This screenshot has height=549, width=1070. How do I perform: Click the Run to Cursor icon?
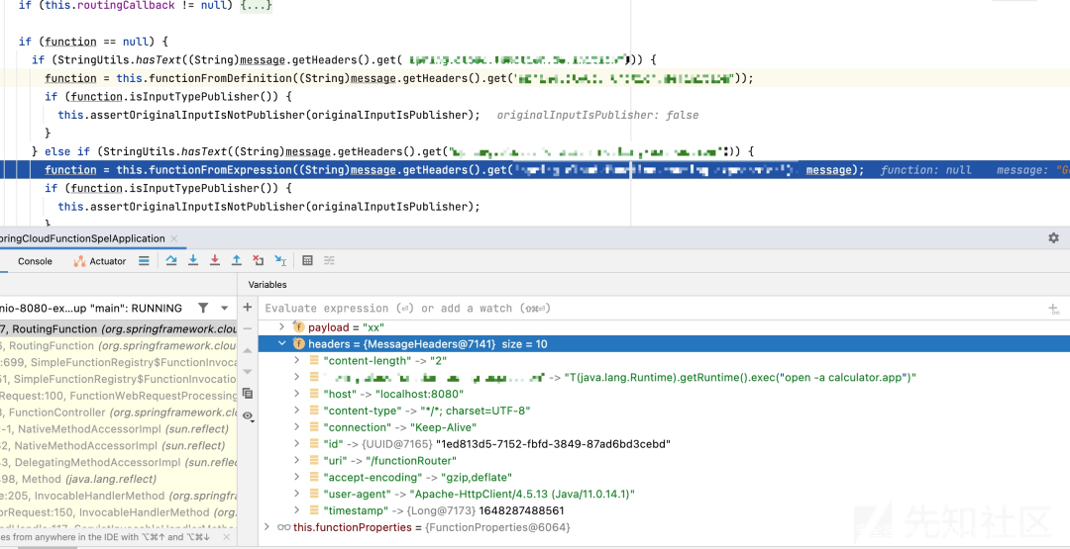coord(280,261)
